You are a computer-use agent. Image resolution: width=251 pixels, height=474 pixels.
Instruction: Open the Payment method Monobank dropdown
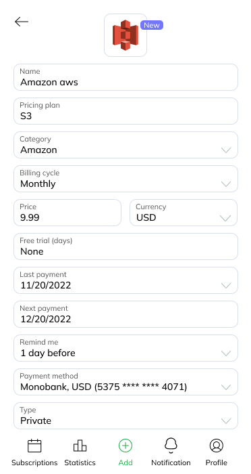coord(125,382)
